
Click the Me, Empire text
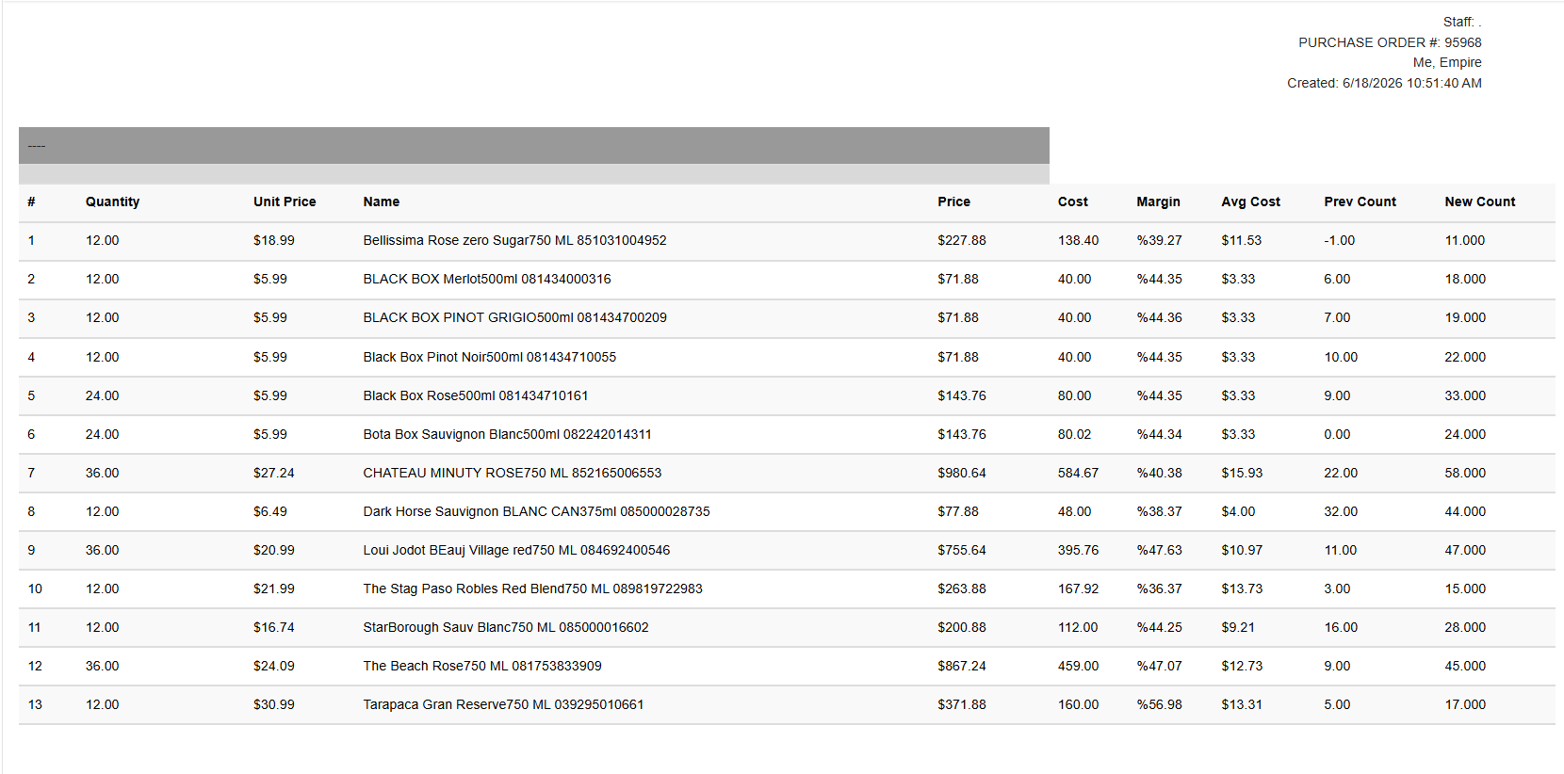pyautogui.click(x=1447, y=62)
